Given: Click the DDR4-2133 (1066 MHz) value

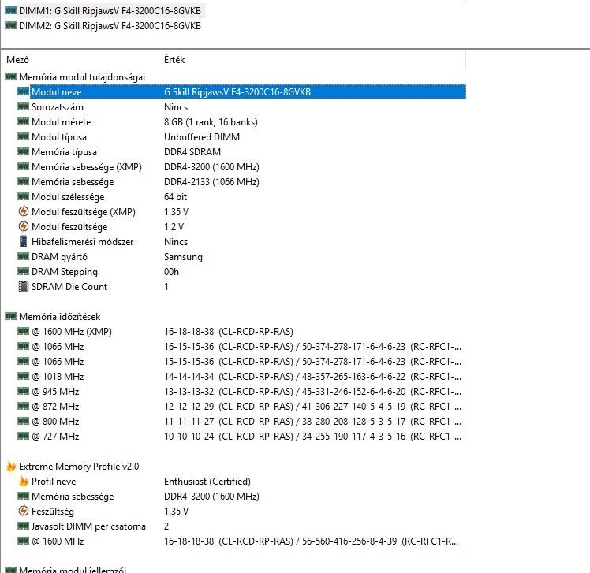Looking at the screenshot, I should point(211,182).
